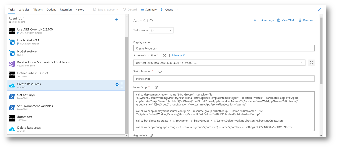Screen dimensions: 337x148
Task: Click Queue to run the build
Action: 167,10
